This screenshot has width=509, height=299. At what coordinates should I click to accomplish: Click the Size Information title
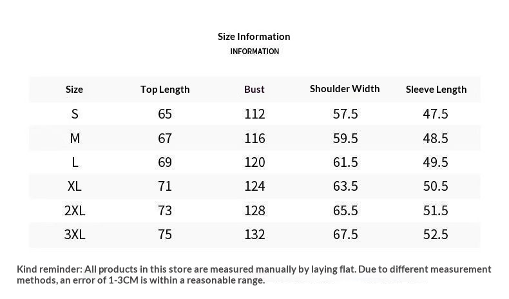click(254, 37)
